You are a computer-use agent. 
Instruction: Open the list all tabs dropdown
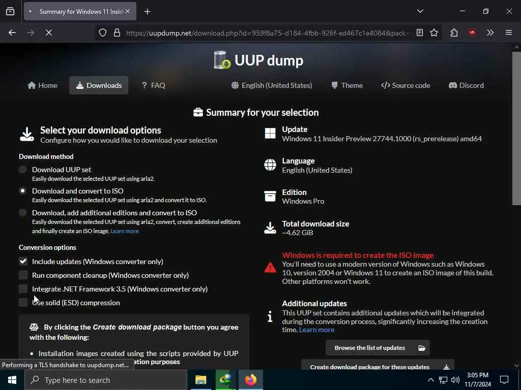[420, 11]
